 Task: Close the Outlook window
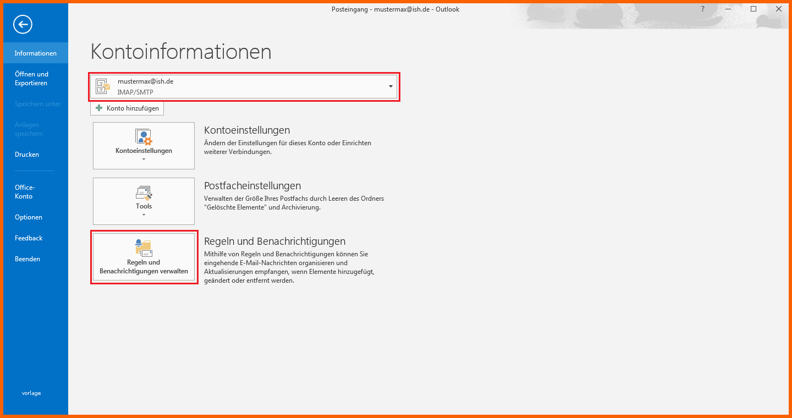click(779, 9)
